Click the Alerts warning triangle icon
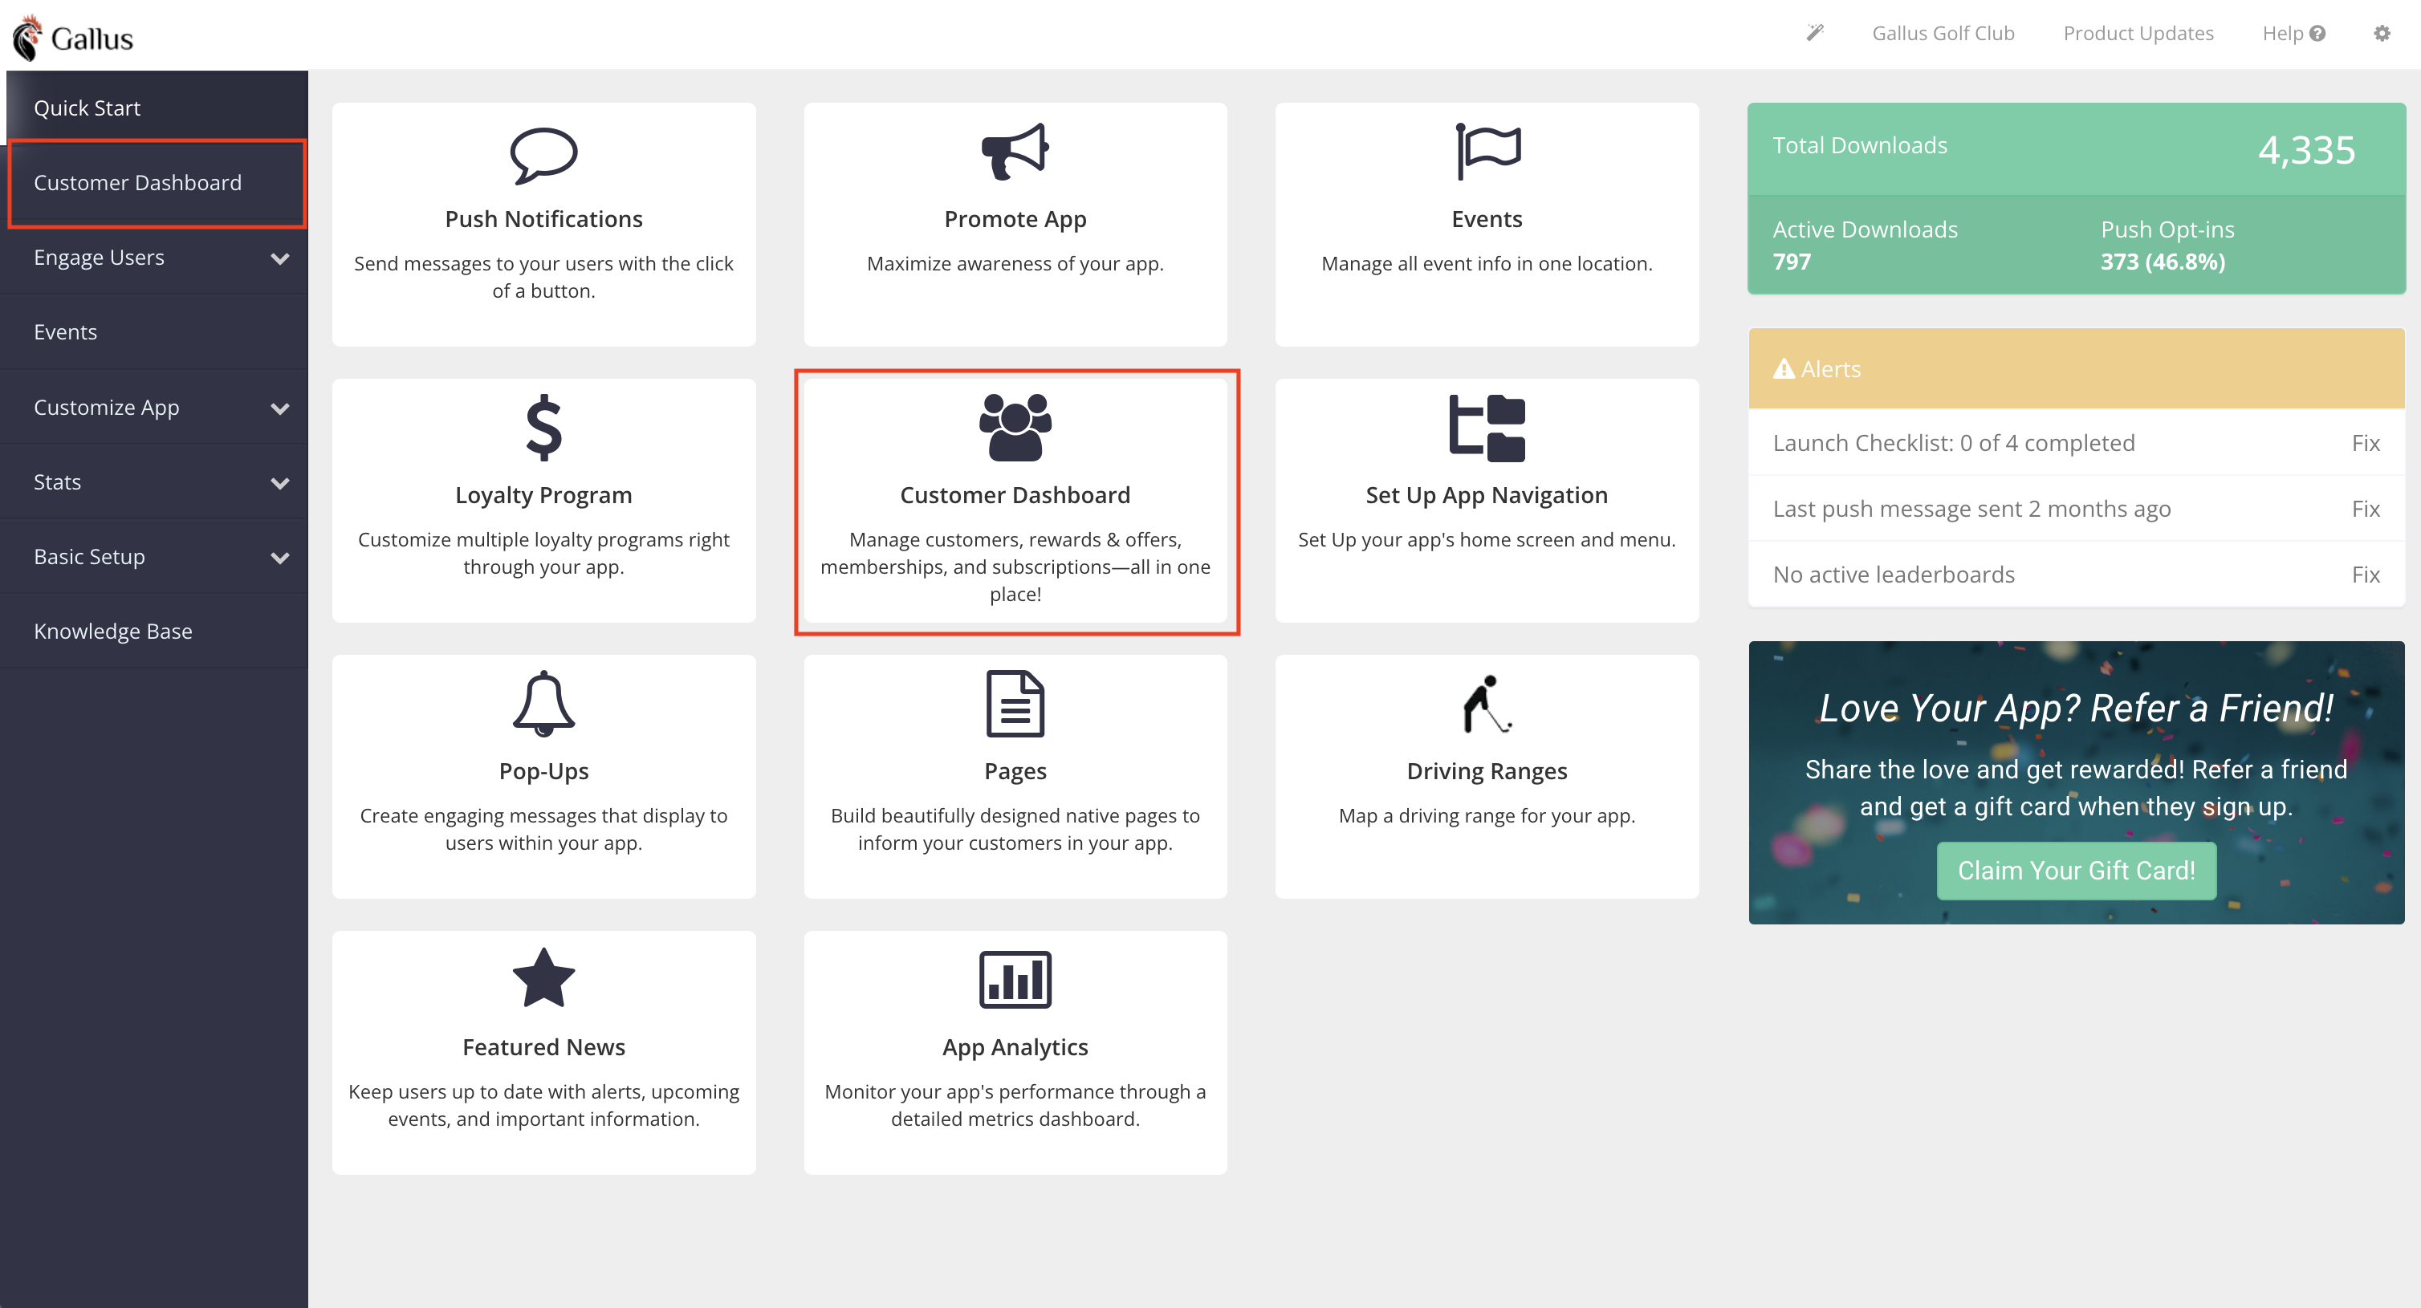Screen dimensions: 2421x1308 pyautogui.click(x=1783, y=368)
